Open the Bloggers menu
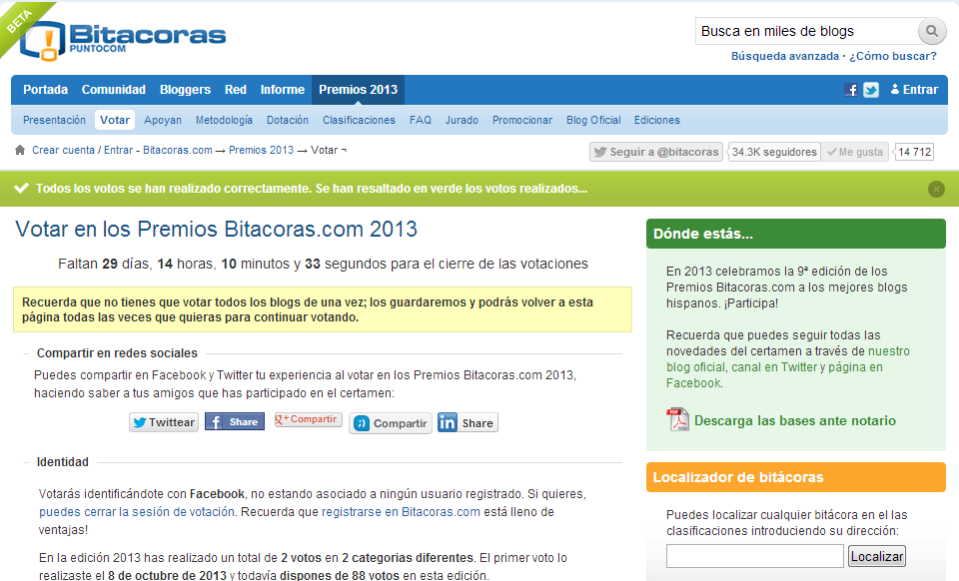The height and width of the screenshot is (581, 959). point(185,90)
